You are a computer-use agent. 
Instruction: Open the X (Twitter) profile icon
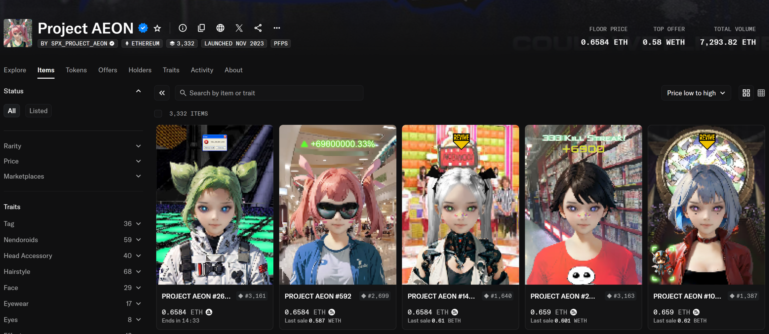[239, 28]
